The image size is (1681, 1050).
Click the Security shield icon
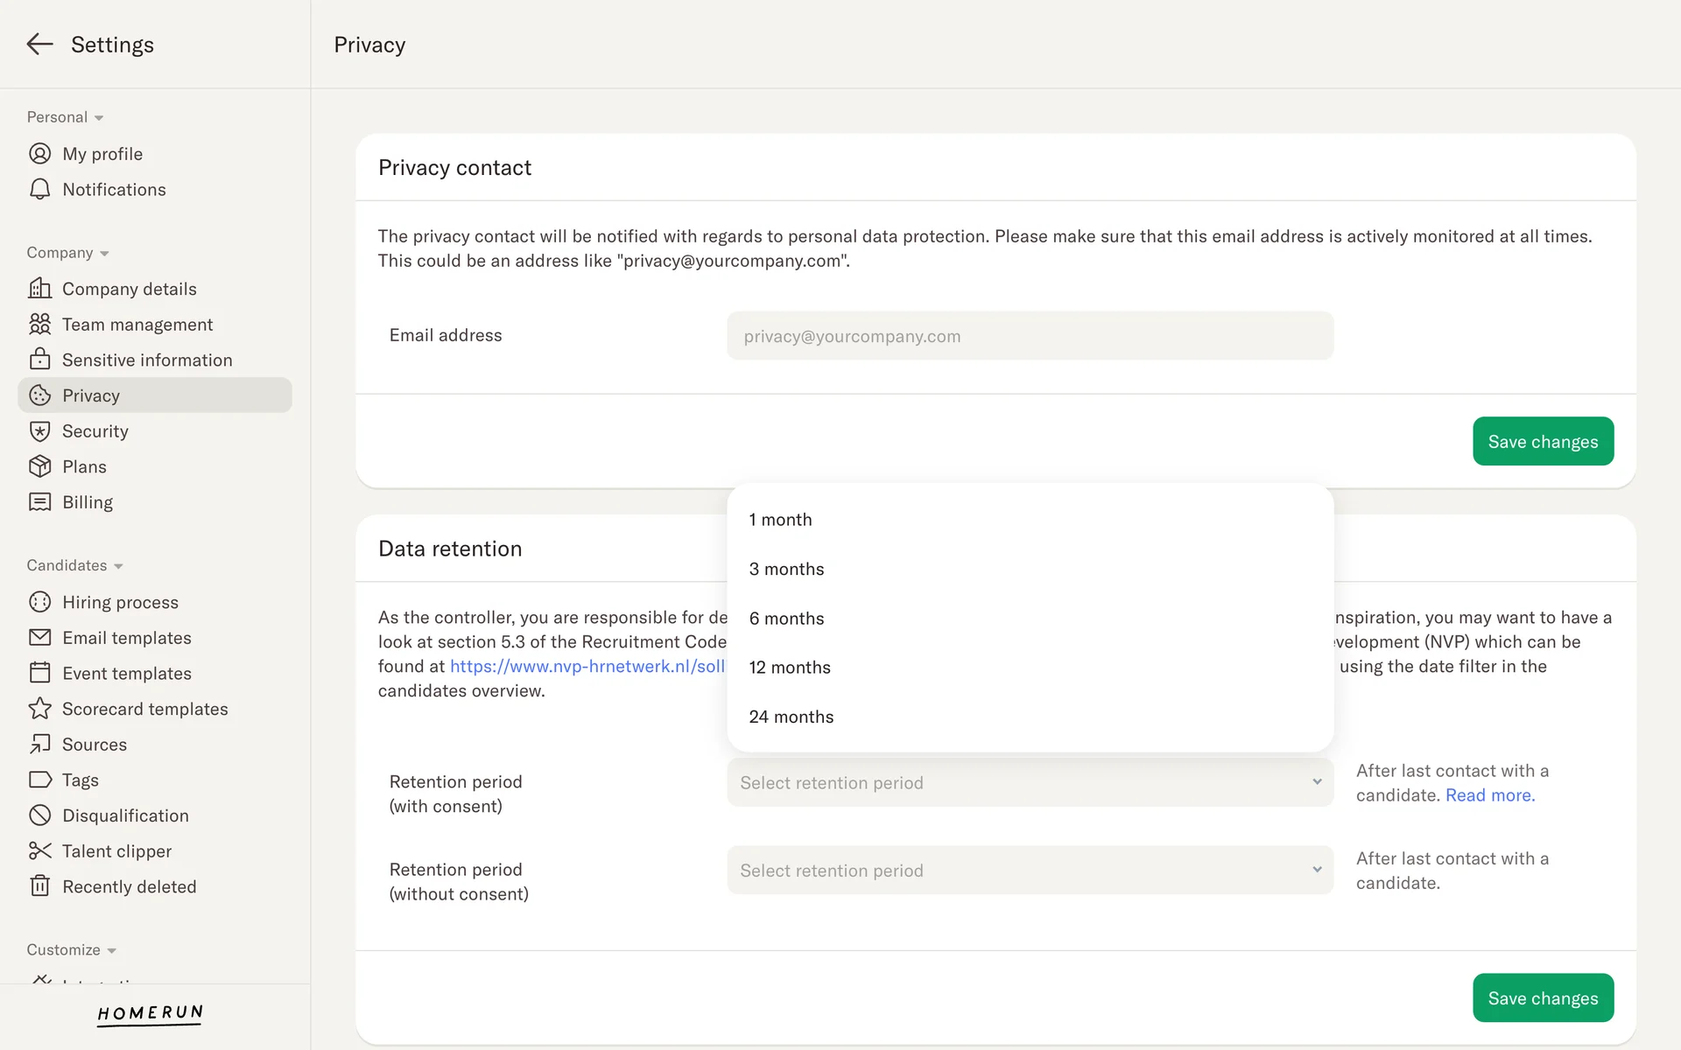[x=39, y=431]
